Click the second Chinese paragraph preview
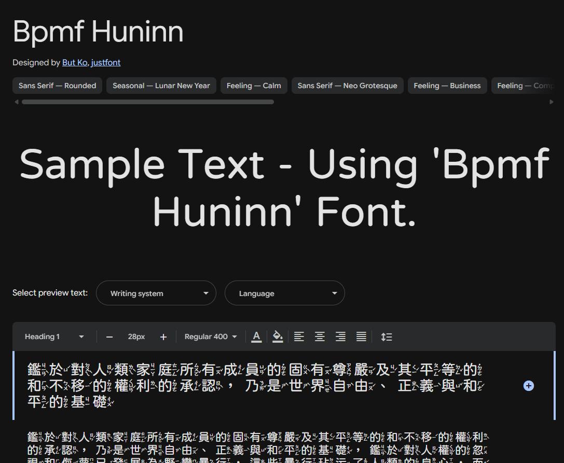The width and height of the screenshot is (564, 463). click(x=258, y=447)
